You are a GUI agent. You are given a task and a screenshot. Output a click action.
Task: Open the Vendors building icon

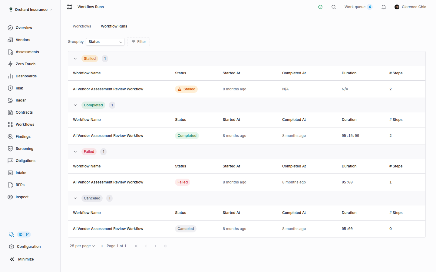10,40
